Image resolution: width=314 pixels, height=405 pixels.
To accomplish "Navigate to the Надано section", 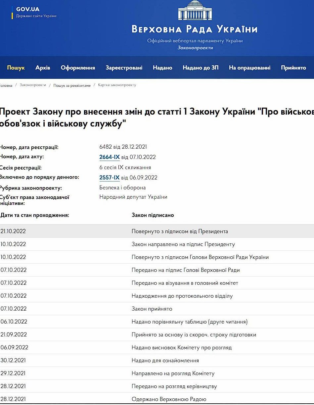I will pyautogui.click(x=162, y=68).
